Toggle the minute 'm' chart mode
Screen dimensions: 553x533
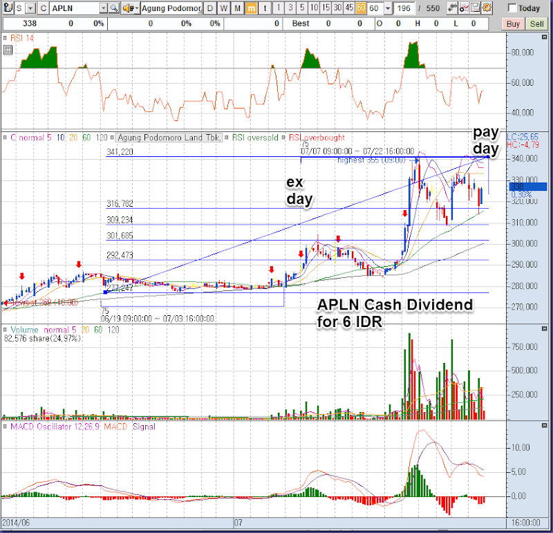pyautogui.click(x=250, y=8)
